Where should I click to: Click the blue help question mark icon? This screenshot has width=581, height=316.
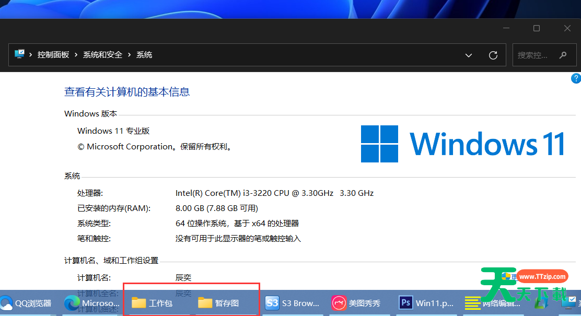click(x=576, y=78)
